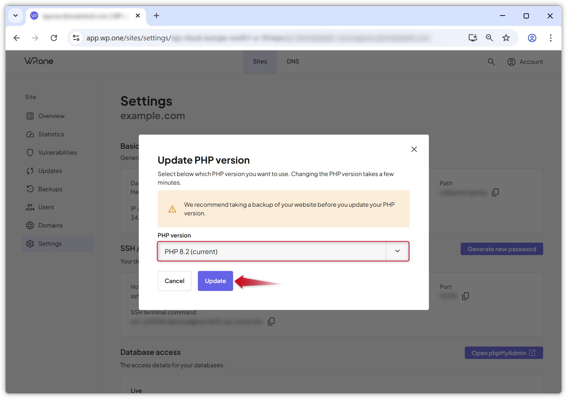Copy the SSH terminal command
The width and height of the screenshot is (567, 399).
click(x=271, y=321)
